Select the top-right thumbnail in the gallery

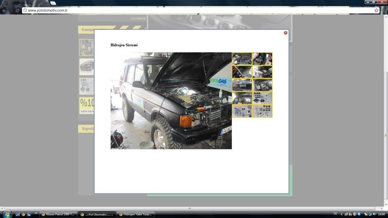coord(262,59)
